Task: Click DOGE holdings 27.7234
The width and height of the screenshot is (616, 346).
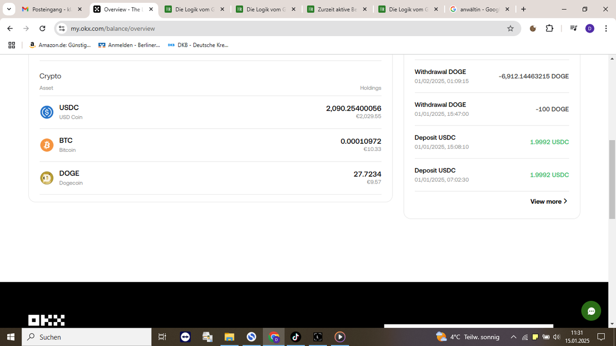Action: (x=368, y=174)
